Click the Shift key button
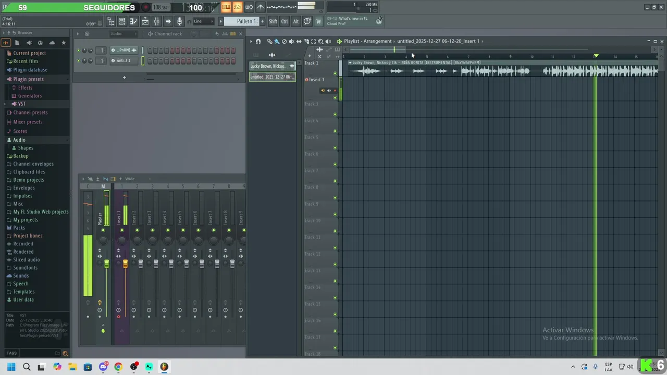The height and width of the screenshot is (375, 667). (273, 21)
